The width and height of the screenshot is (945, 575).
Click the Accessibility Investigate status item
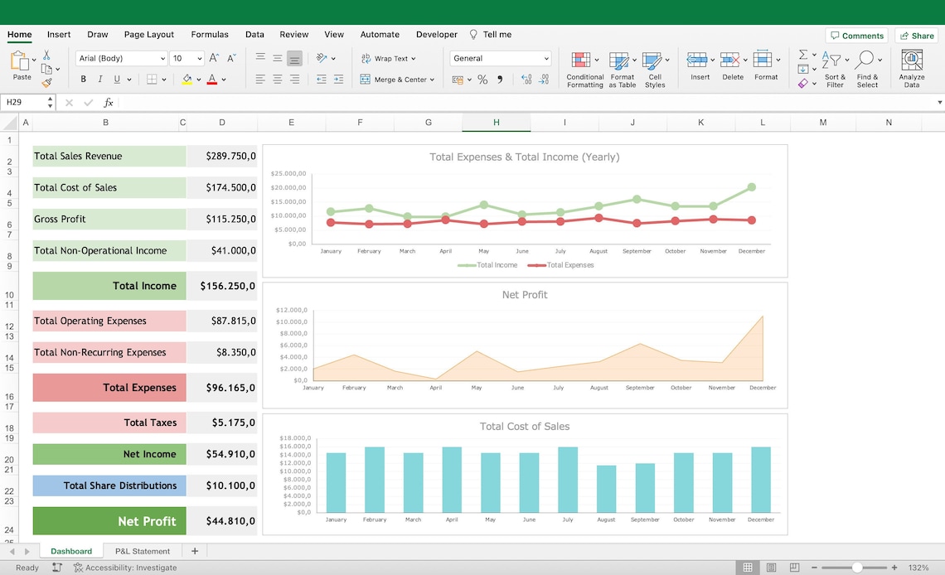[x=125, y=568]
